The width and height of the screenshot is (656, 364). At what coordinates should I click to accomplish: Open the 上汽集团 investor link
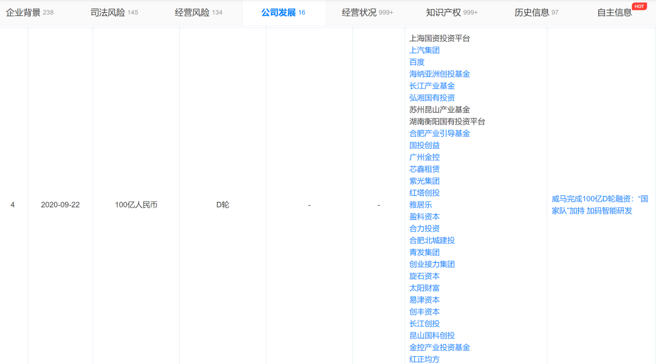click(425, 50)
